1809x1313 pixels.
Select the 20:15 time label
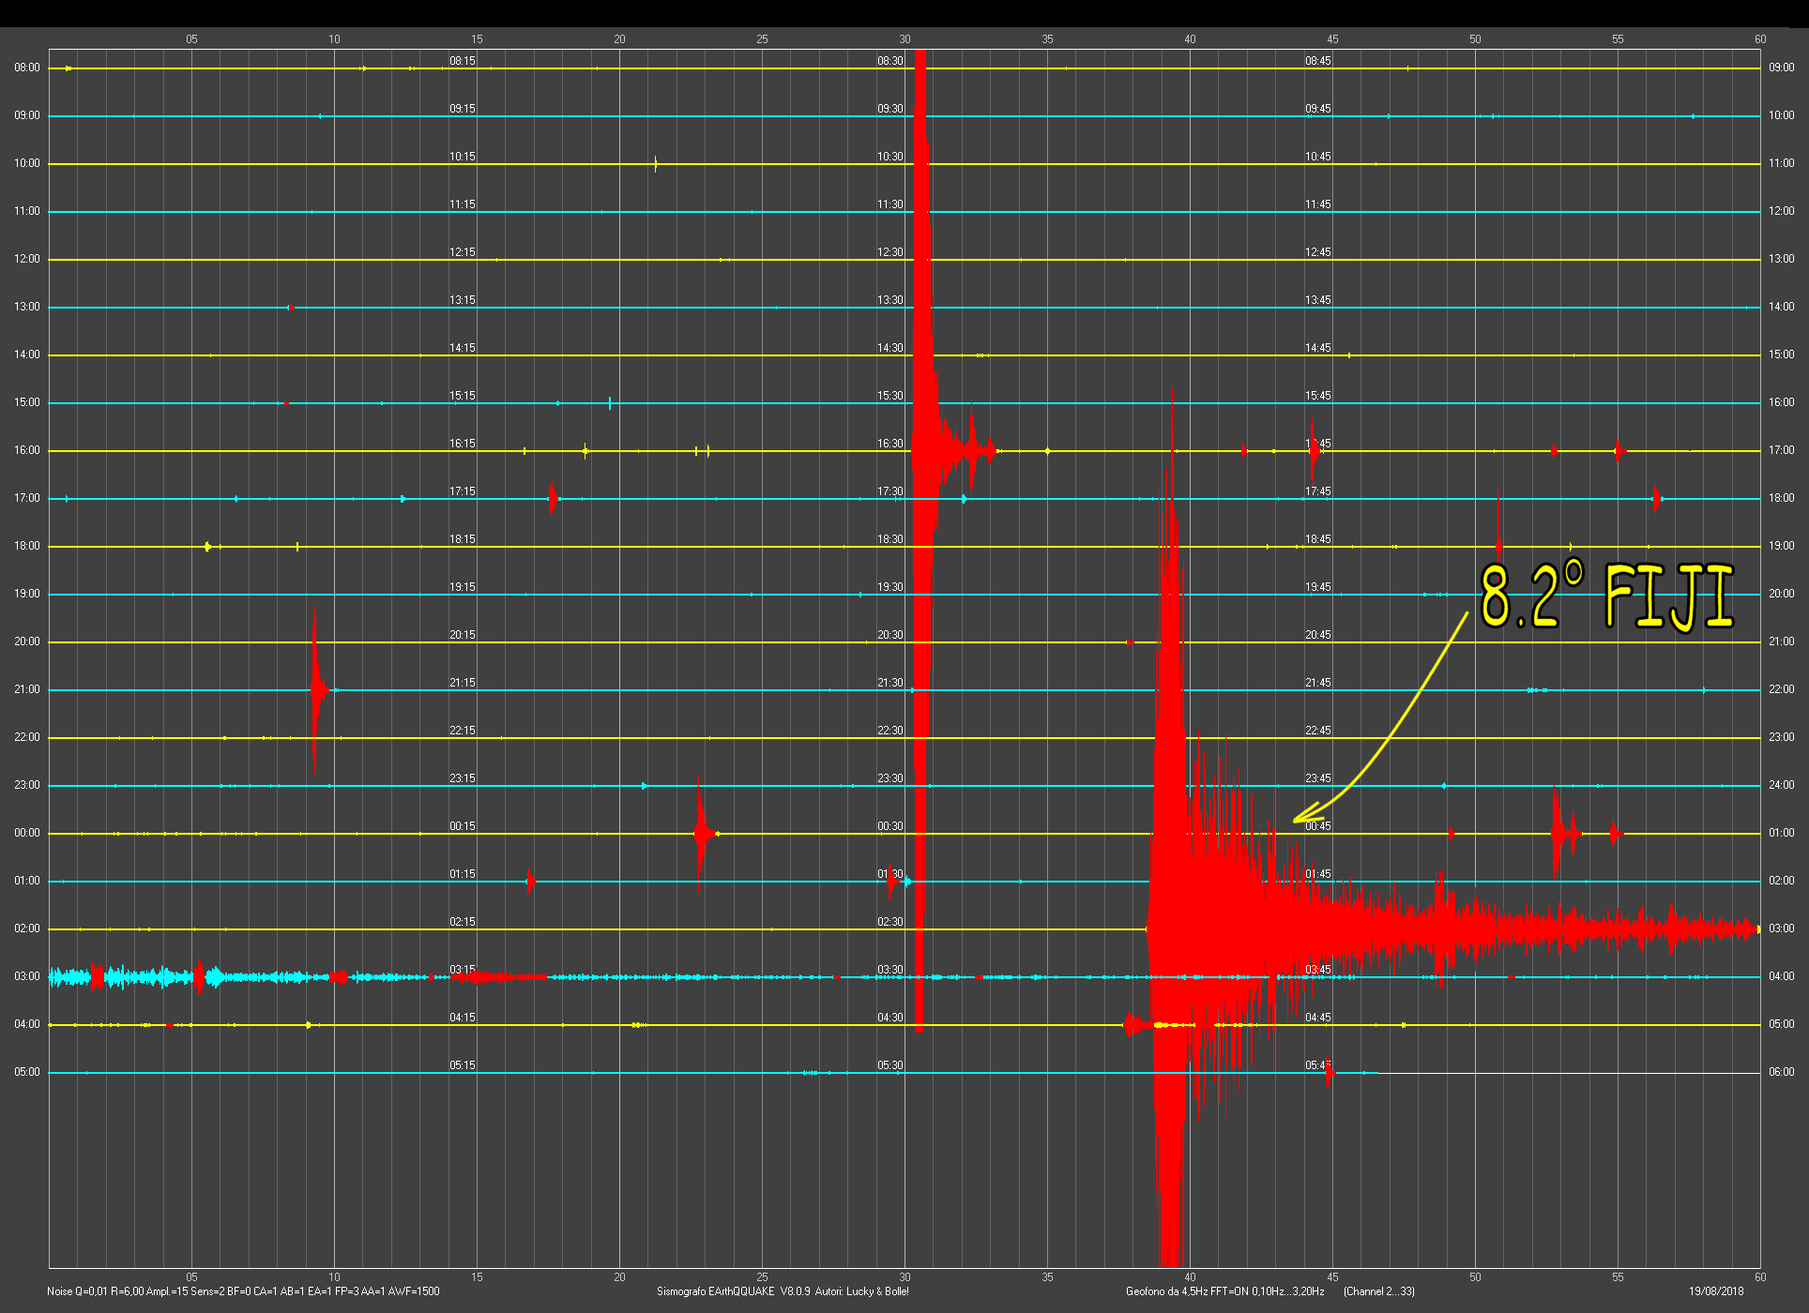pos(463,635)
